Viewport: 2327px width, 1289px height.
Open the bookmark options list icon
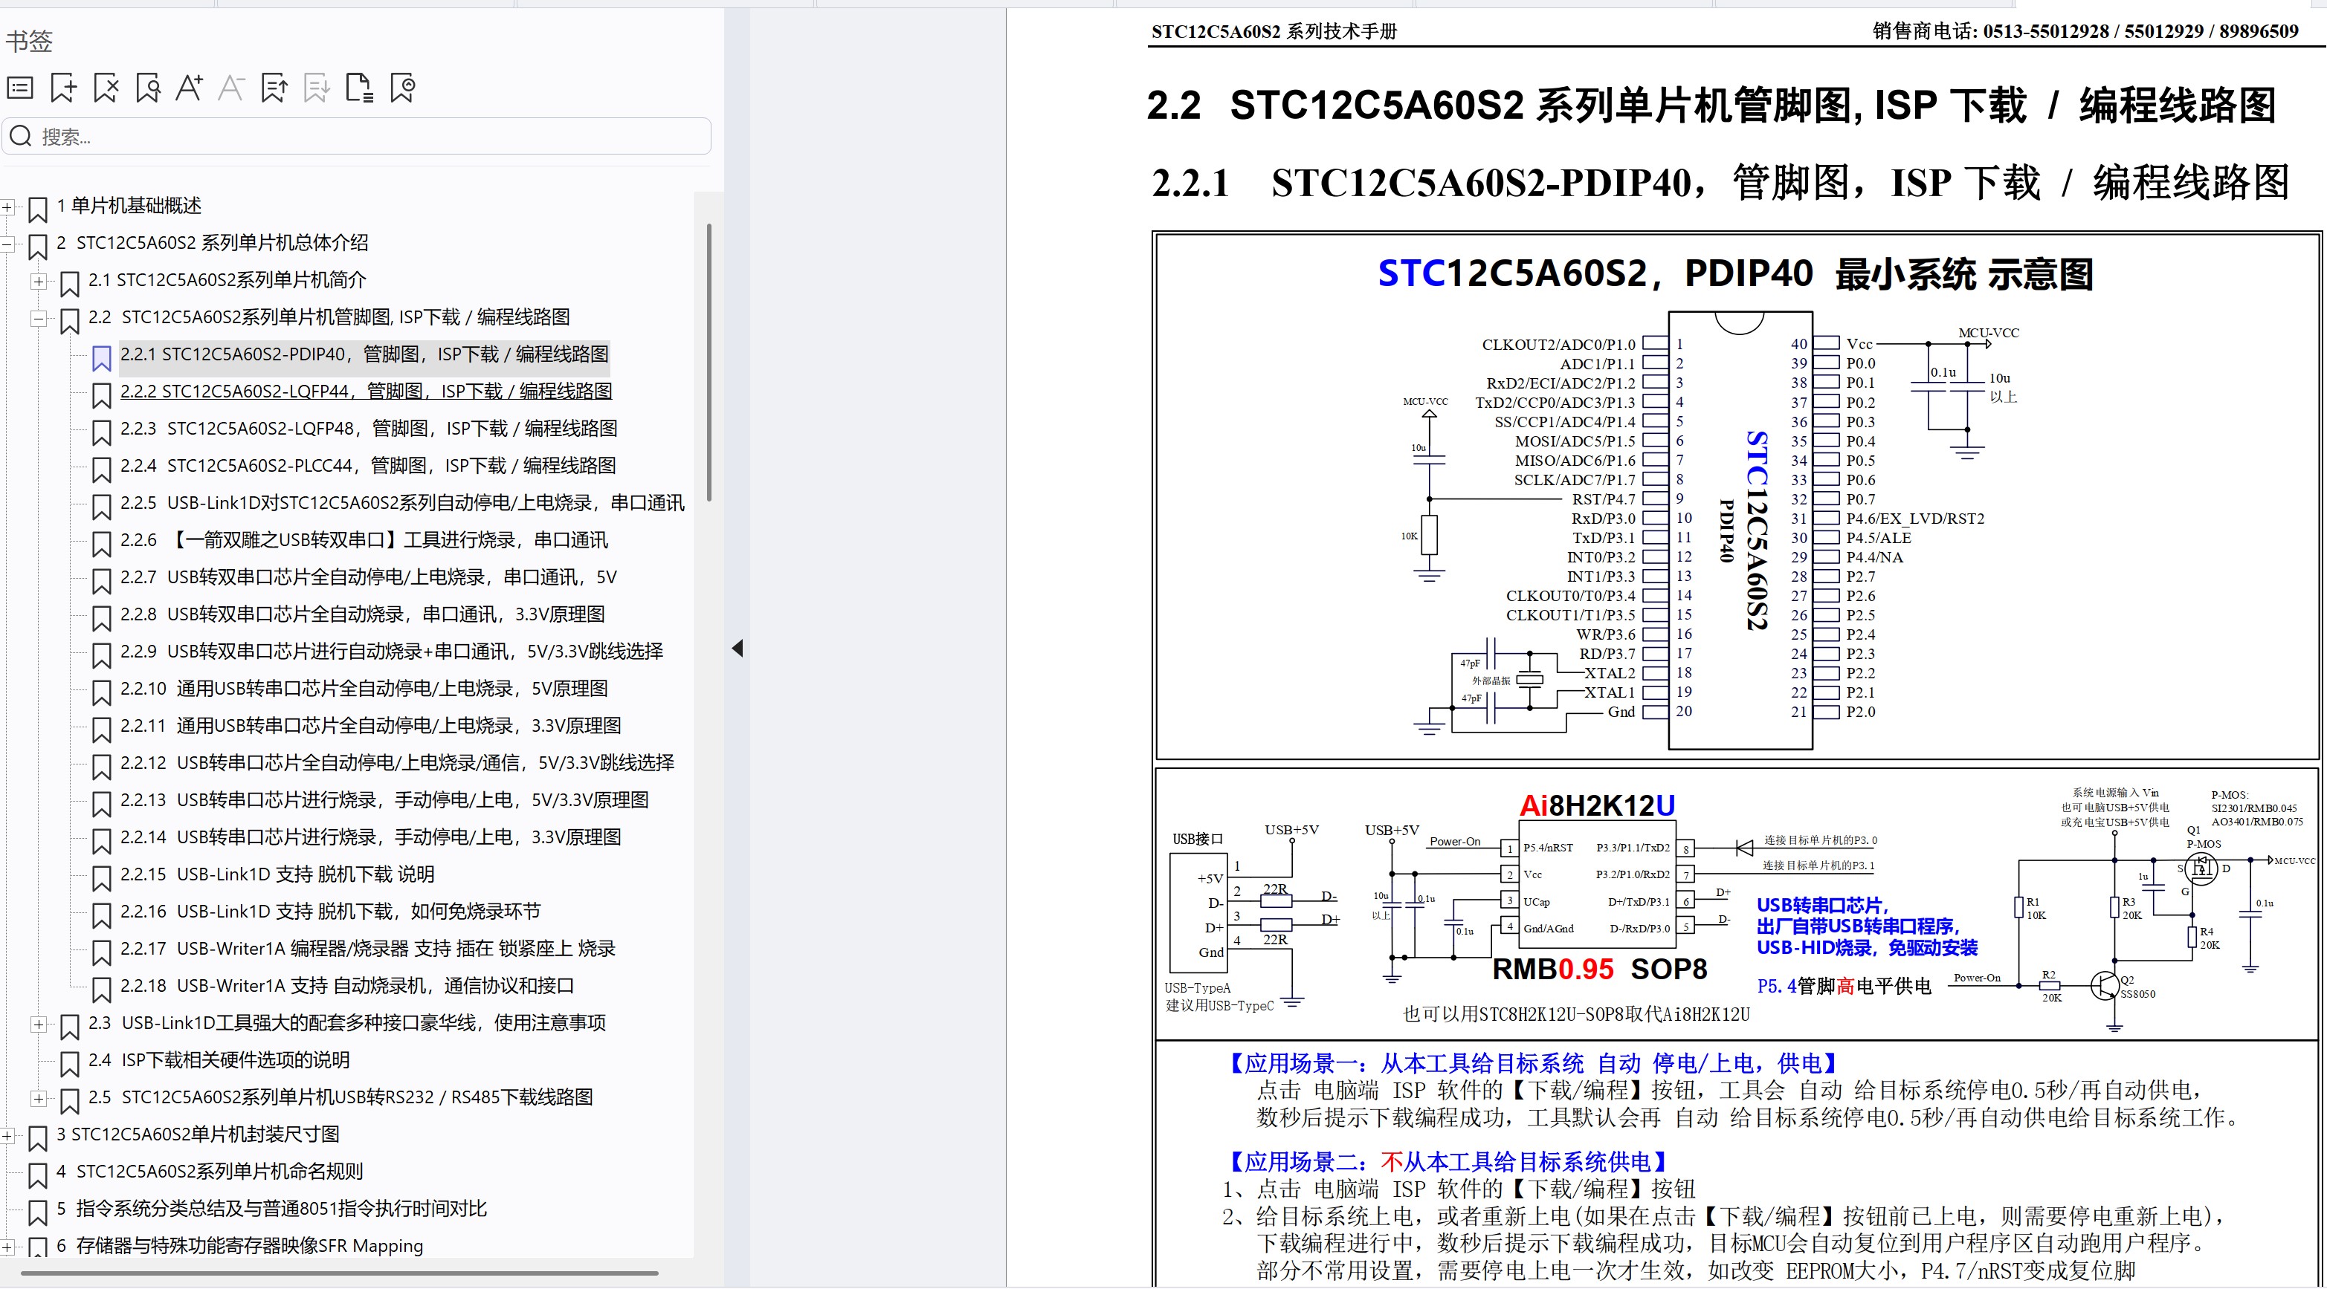(x=20, y=88)
